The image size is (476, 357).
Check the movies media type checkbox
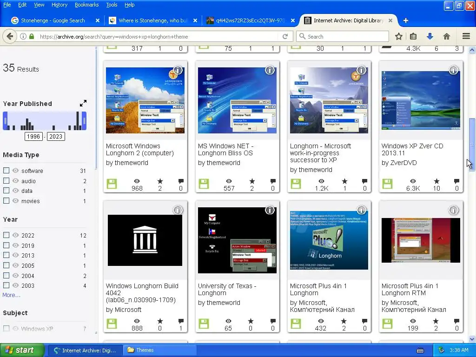(6, 201)
